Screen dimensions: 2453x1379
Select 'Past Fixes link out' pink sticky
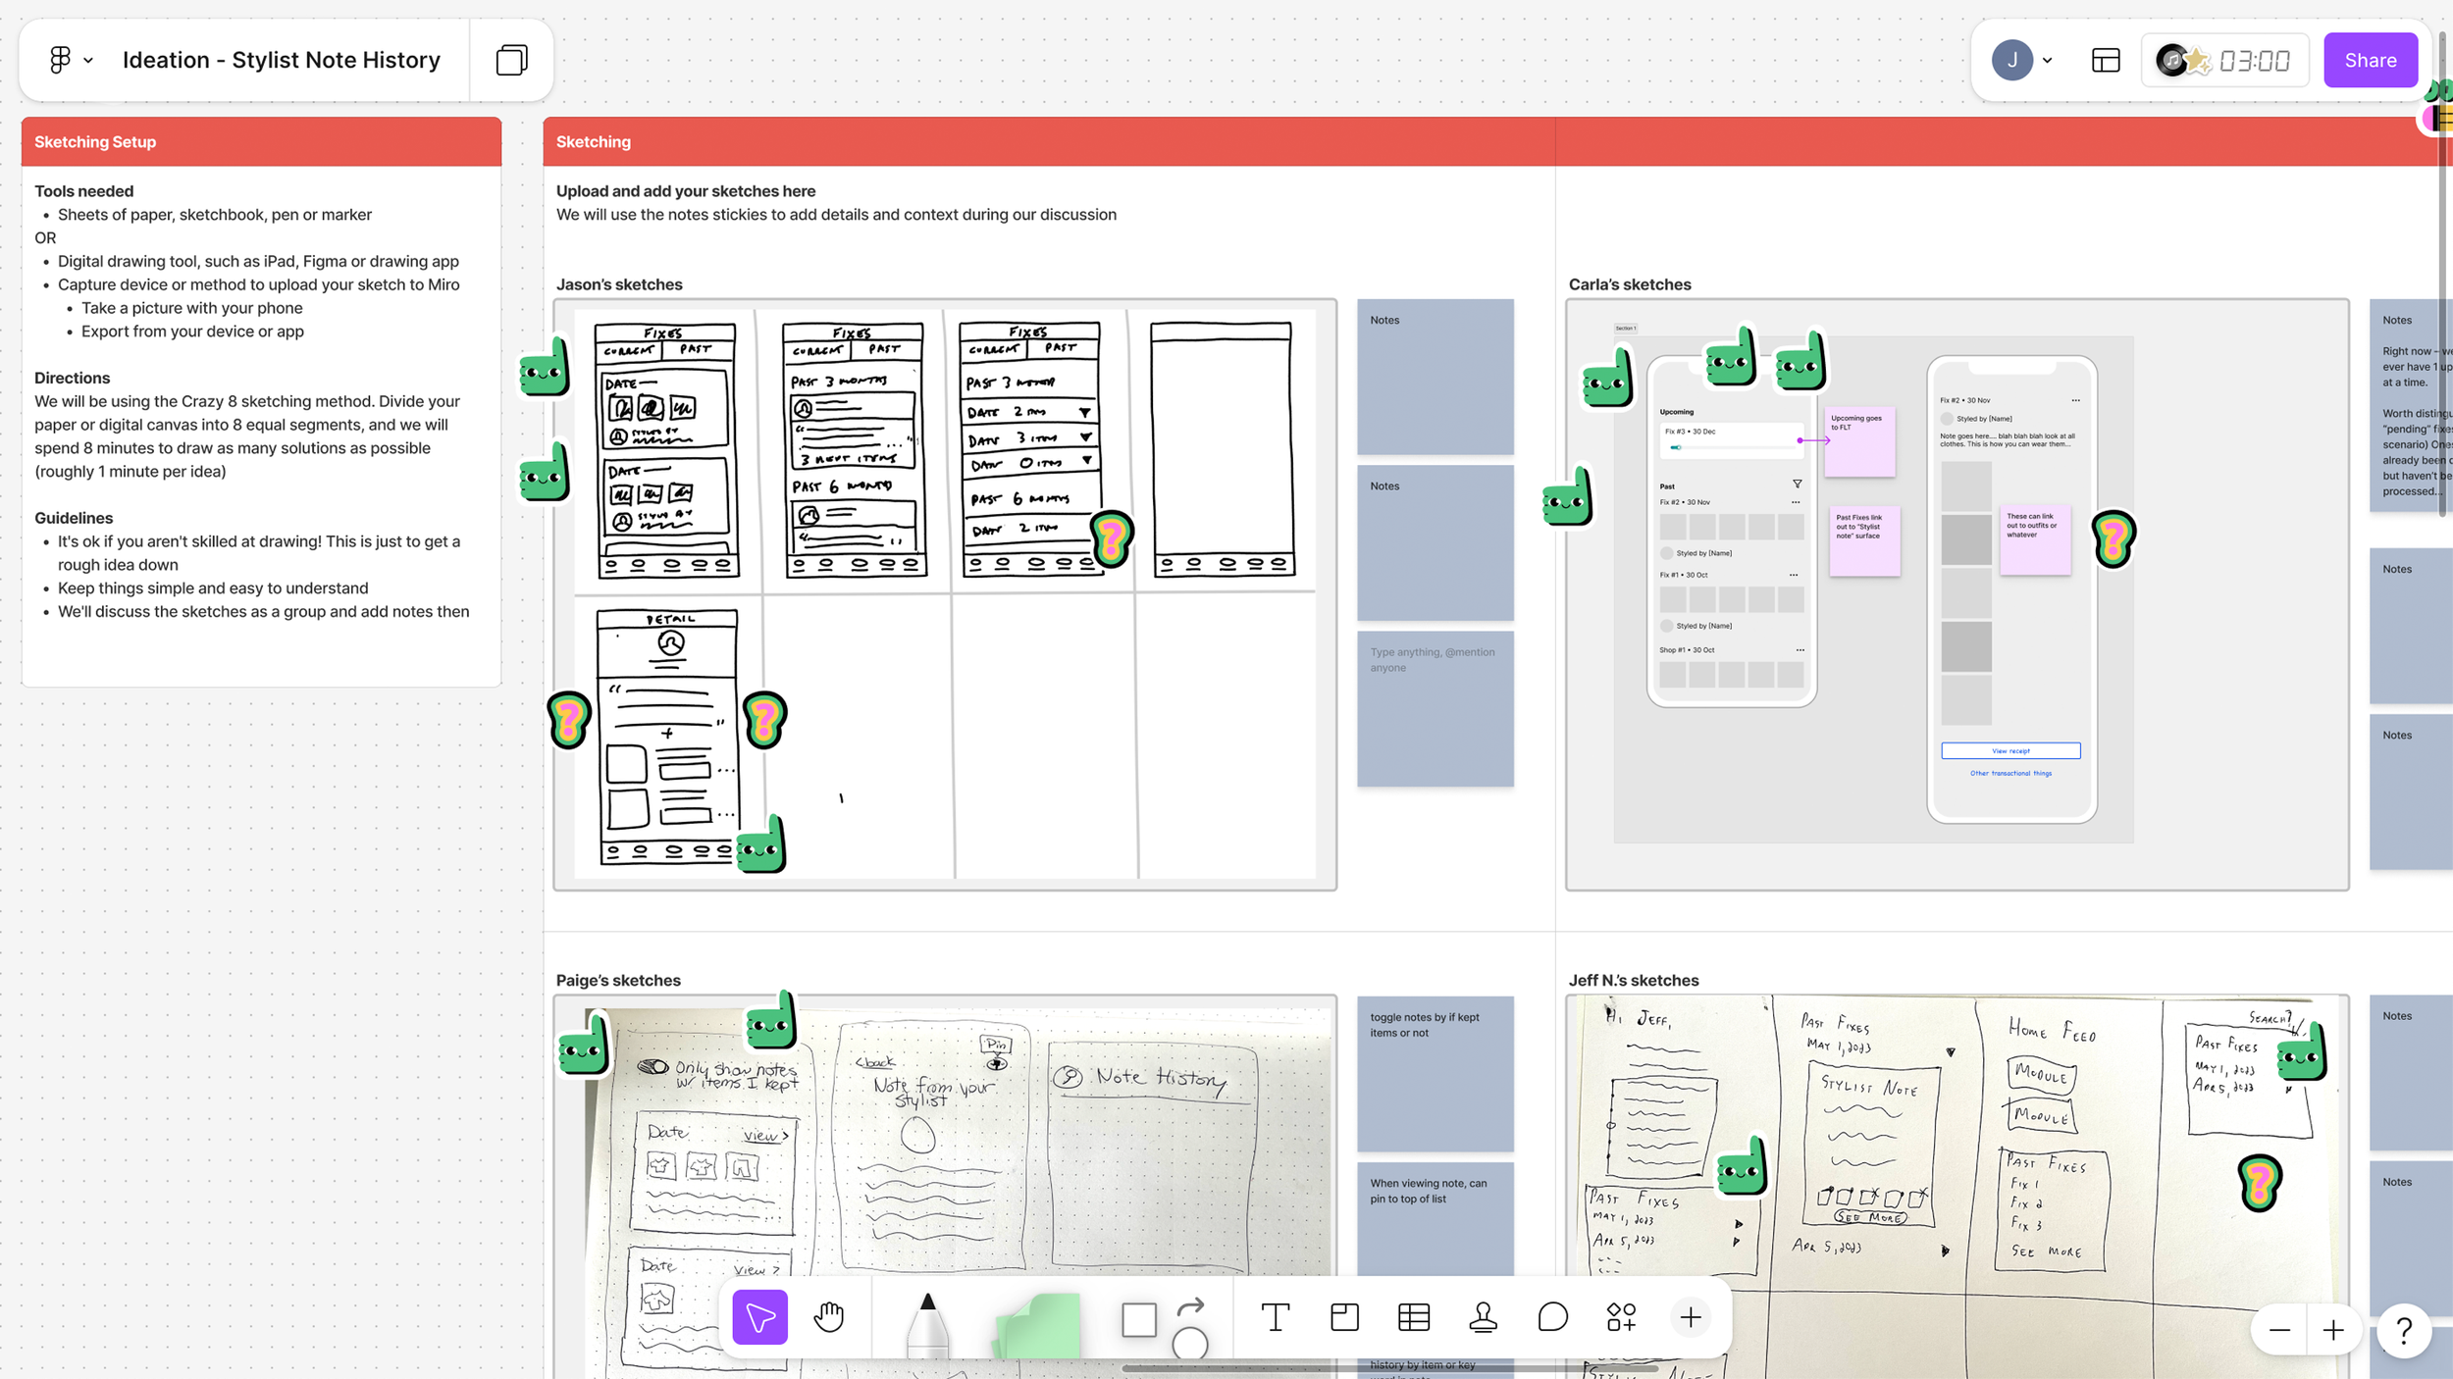(1864, 540)
